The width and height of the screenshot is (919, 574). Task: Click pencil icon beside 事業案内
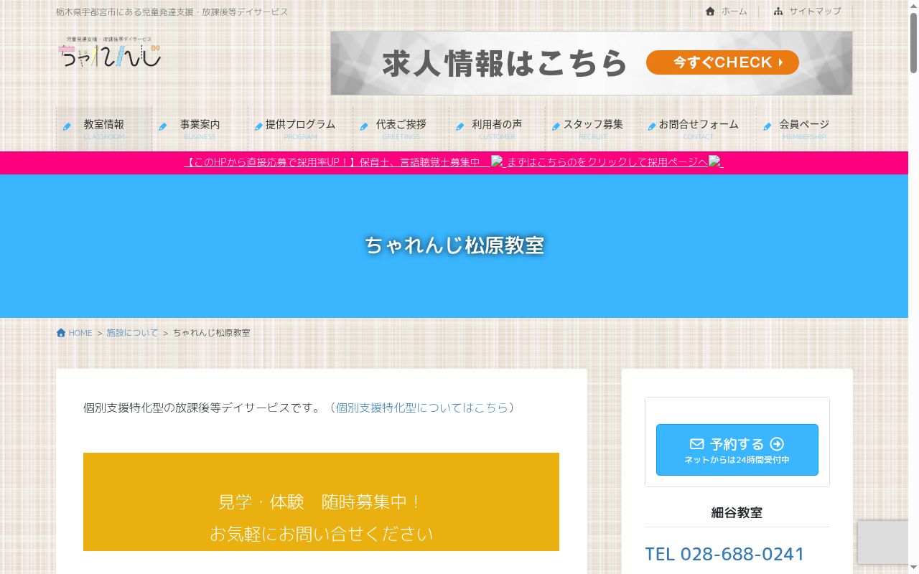click(x=163, y=126)
